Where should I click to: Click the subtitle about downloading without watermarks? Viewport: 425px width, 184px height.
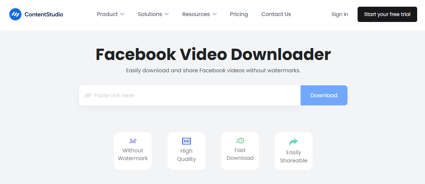pos(213,70)
